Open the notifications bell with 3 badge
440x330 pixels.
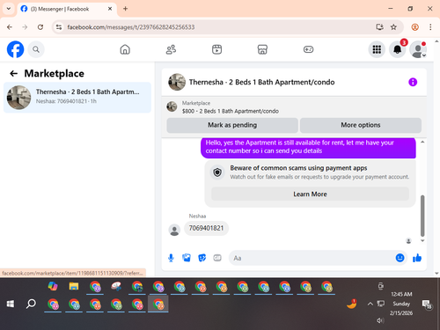(398, 49)
